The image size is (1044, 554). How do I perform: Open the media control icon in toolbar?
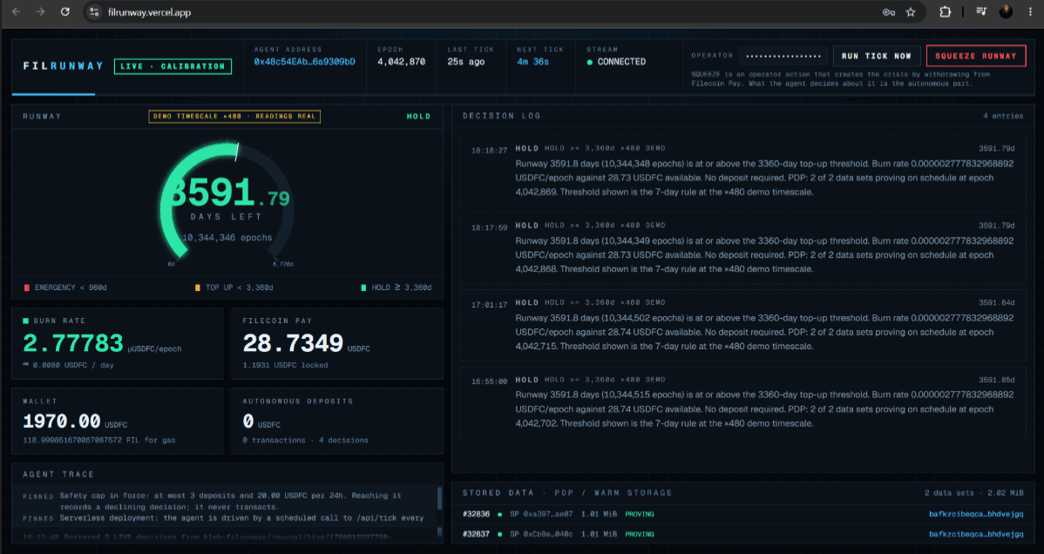tap(981, 12)
